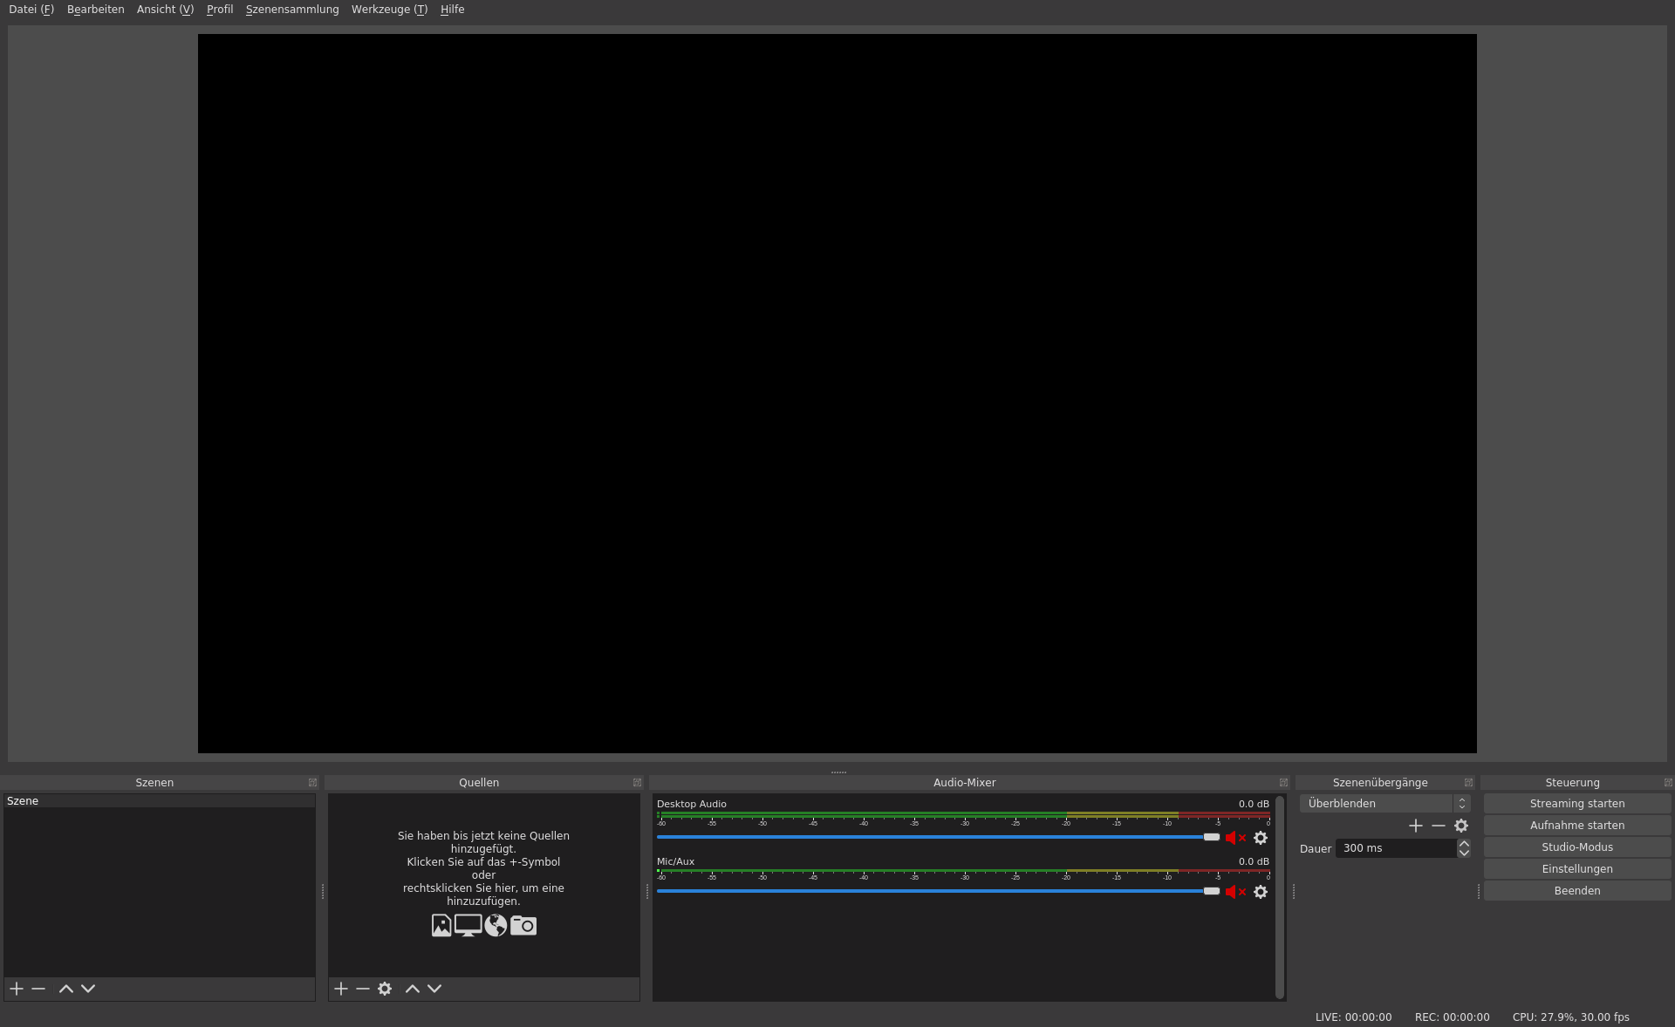Screen dimensions: 1675x1027
Task: Unmute the Desktop Audio channel
Action: [x=1234, y=838]
